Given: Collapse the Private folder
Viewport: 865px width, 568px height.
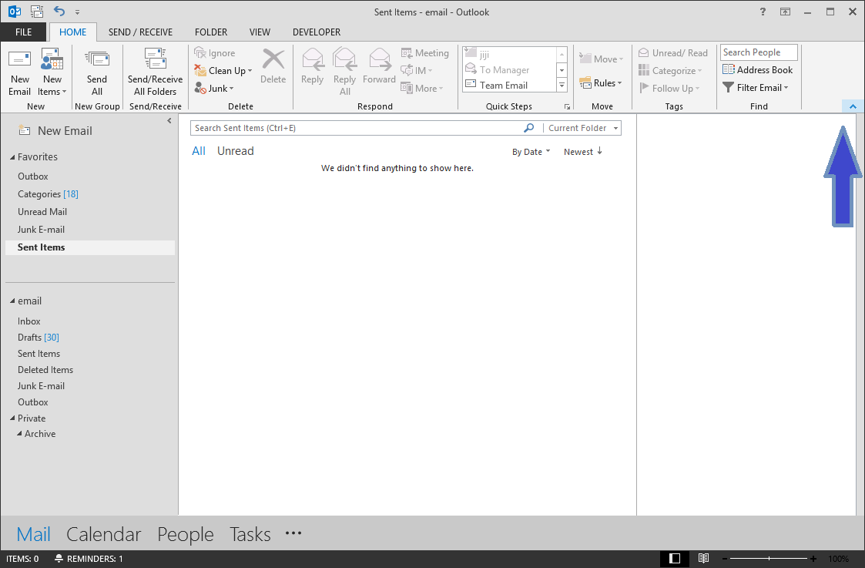Looking at the screenshot, I should pos(12,418).
